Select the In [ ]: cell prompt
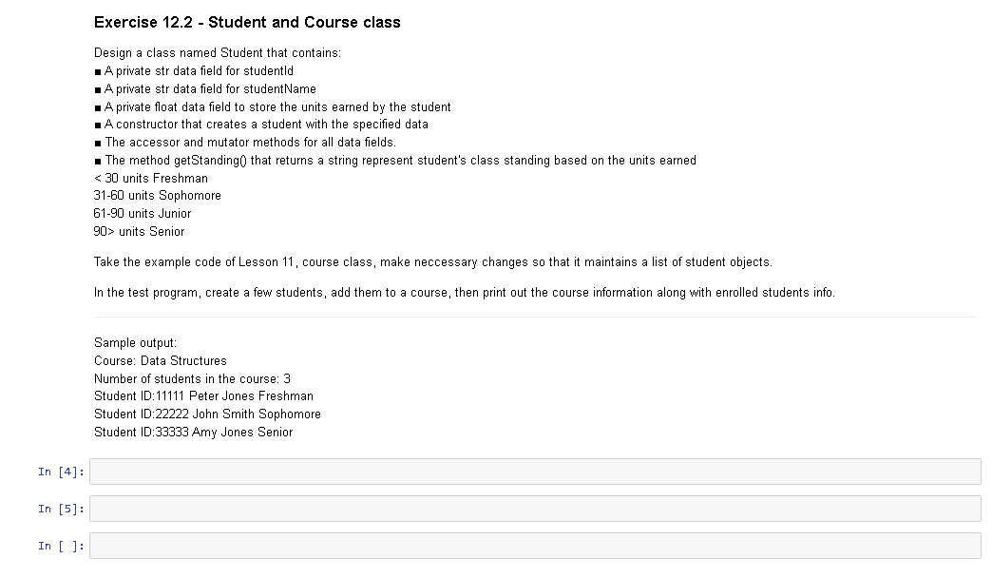The image size is (992, 578). coord(60,545)
